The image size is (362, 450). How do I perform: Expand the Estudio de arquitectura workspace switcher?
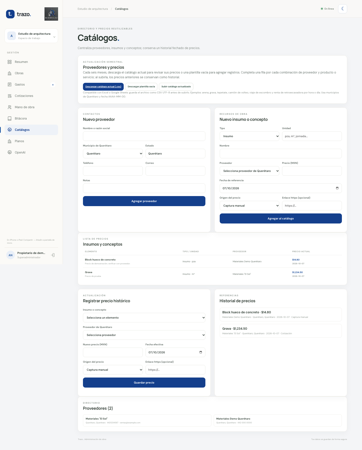click(31, 36)
